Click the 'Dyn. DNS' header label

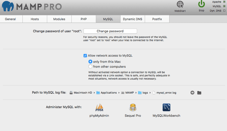click(215, 11)
